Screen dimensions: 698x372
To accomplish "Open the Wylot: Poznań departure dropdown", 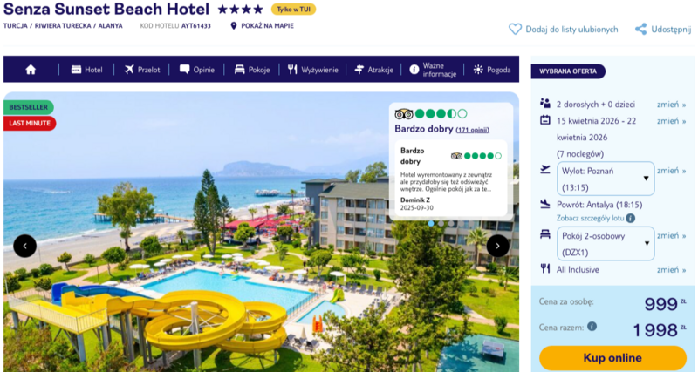I will pos(606,179).
